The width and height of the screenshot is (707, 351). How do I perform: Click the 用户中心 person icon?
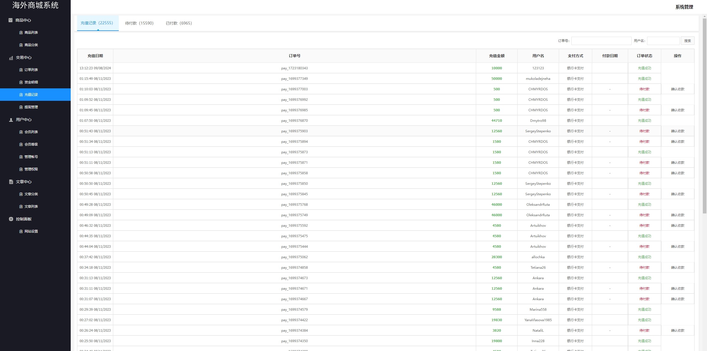pyautogui.click(x=11, y=120)
